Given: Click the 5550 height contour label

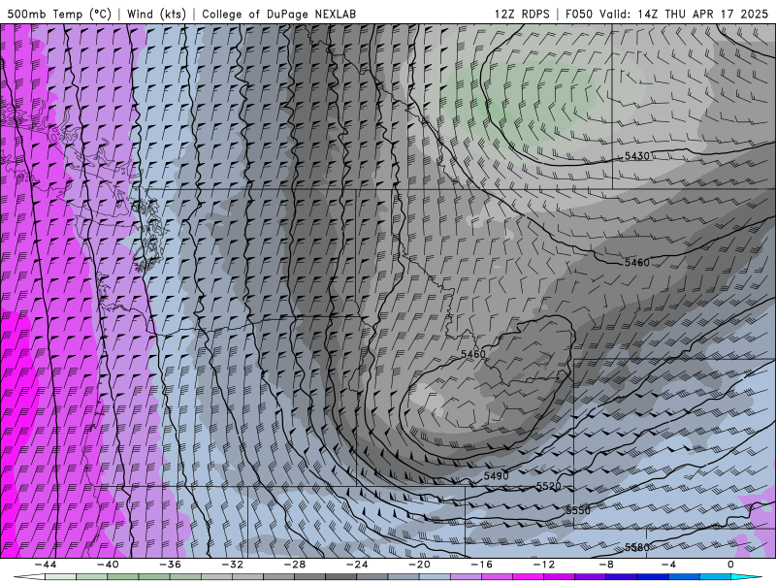Looking at the screenshot, I should tap(578, 510).
